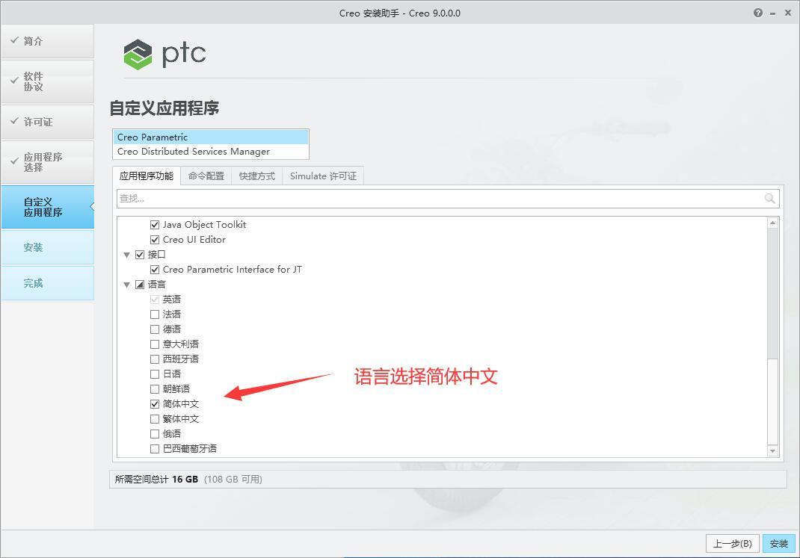Click the PTC logo
The height and width of the screenshot is (558, 800).
tap(164, 54)
